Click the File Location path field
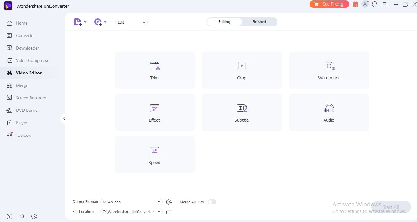This screenshot has width=417, height=222. click(128, 212)
